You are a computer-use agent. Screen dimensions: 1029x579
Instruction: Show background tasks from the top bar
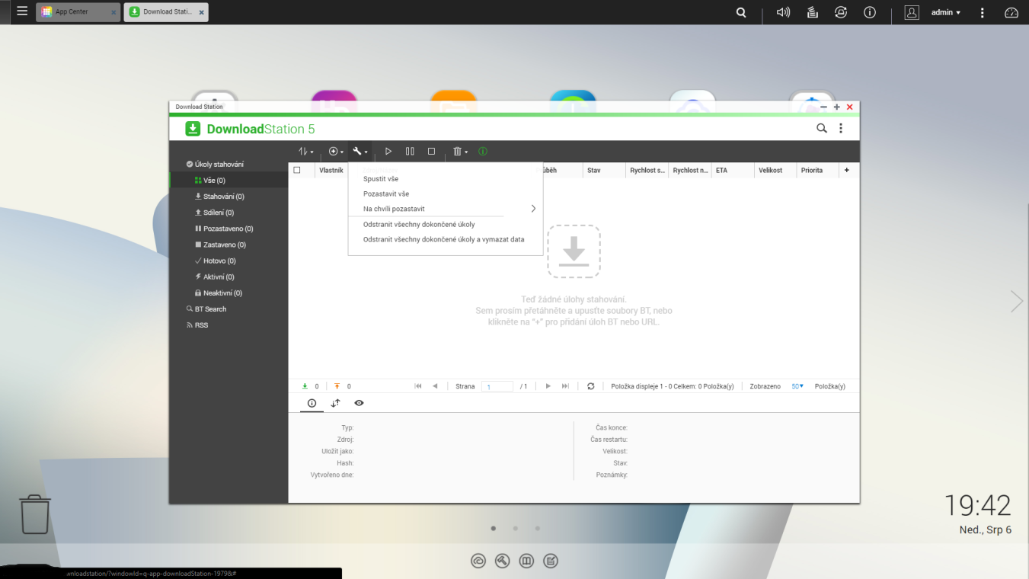(x=812, y=12)
